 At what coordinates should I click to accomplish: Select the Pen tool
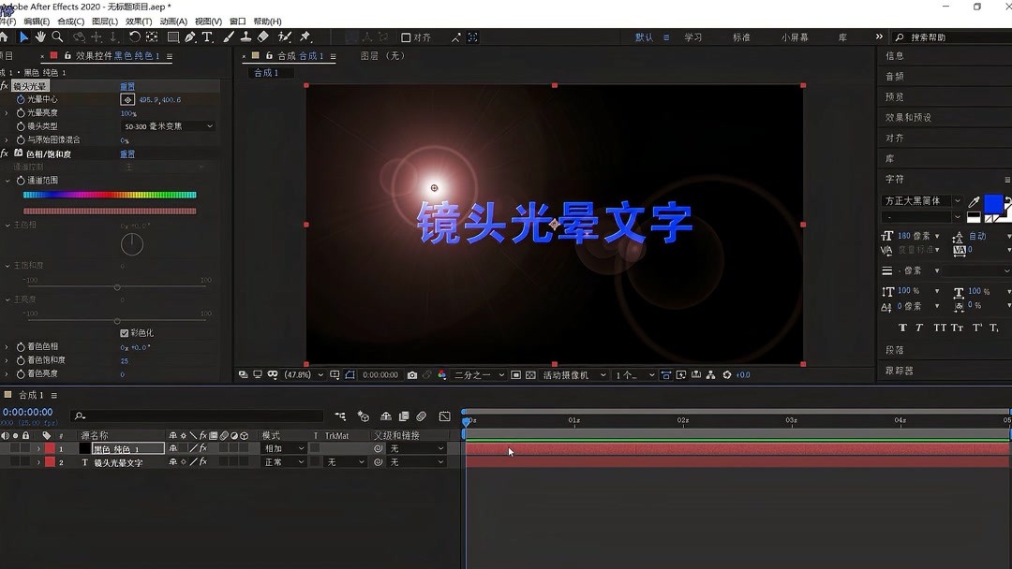(x=188, y=37)
